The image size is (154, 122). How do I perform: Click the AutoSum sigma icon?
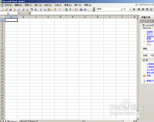[70, 10]
